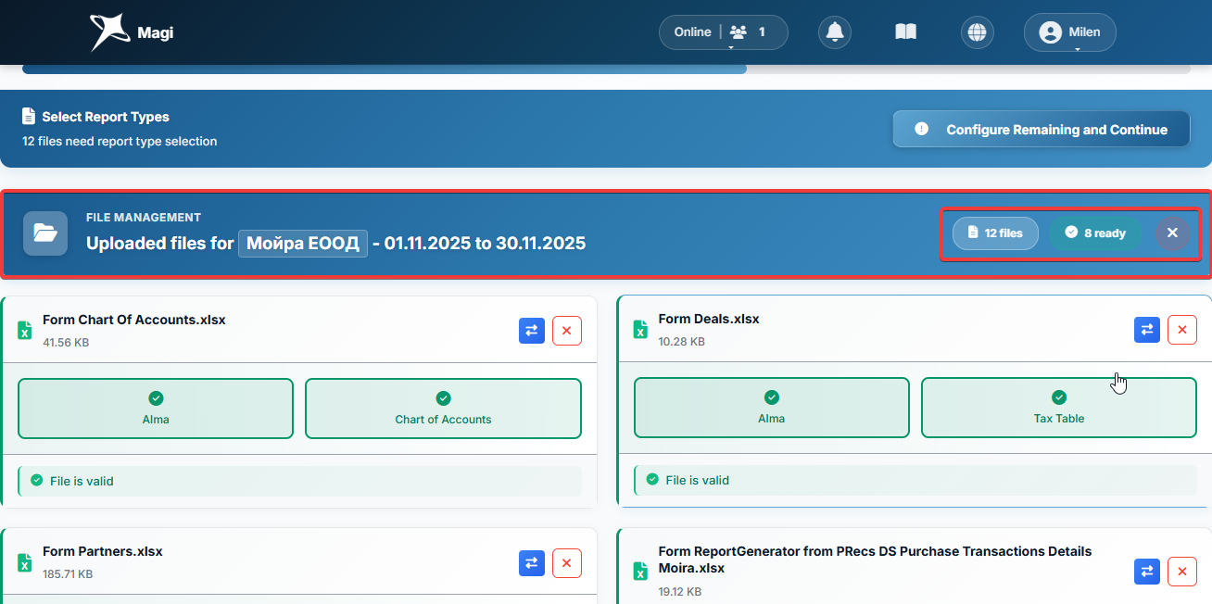Replace Form Partners.xlsx file

pos(532,562)
